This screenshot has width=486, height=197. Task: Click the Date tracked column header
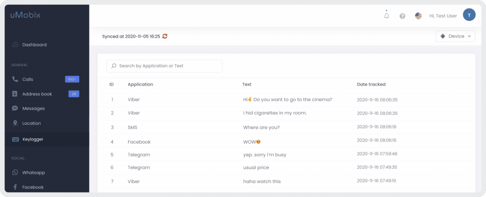(x=372, y=85)
